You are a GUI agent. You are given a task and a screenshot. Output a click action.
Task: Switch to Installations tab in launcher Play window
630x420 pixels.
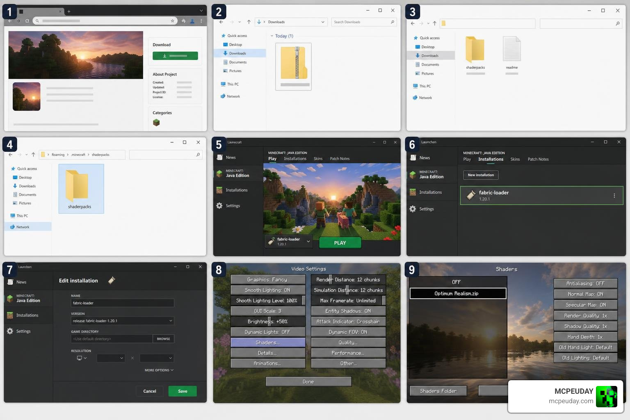coord(295,159)
